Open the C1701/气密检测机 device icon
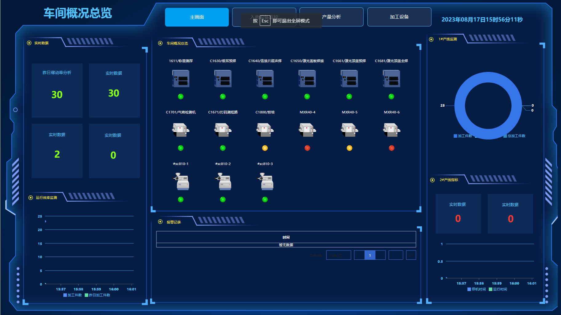This screenshot has width=561, height=315. click(181, 130)
